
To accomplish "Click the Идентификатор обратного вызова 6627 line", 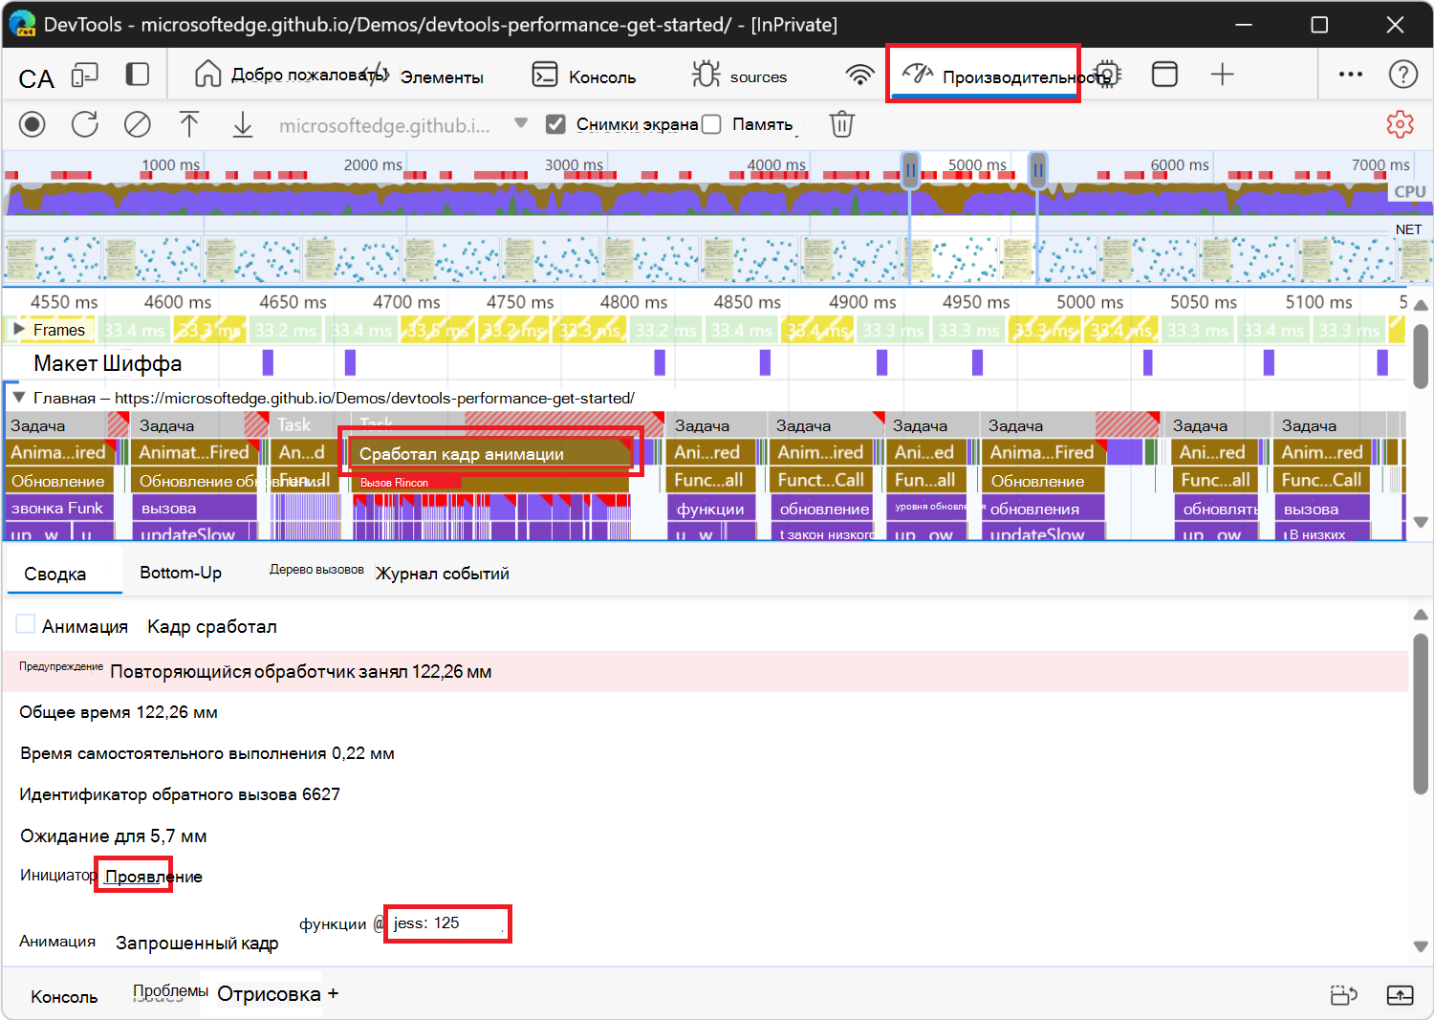I will pyautogui.click(x=180, y=794).
